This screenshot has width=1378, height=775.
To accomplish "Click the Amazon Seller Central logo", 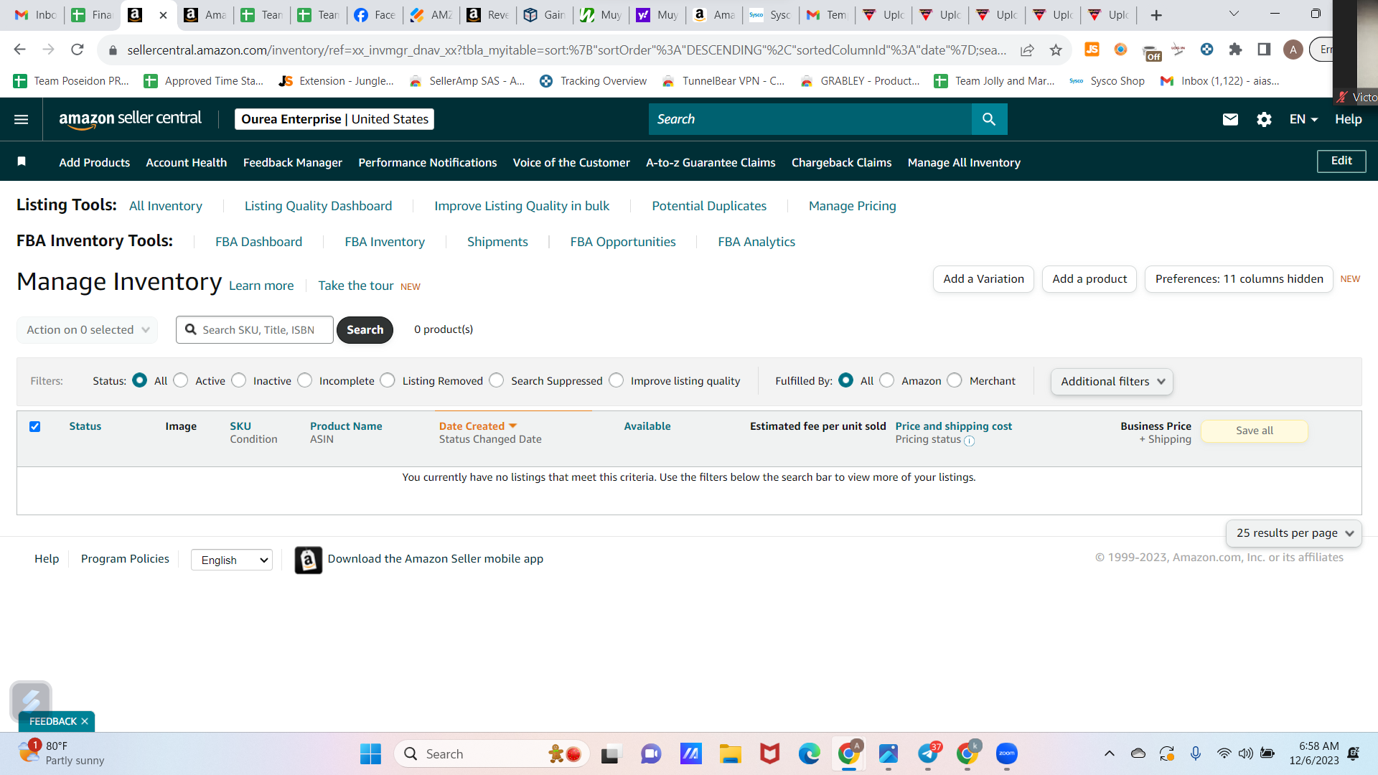I will pyautogui.click(x=130, y=119).
